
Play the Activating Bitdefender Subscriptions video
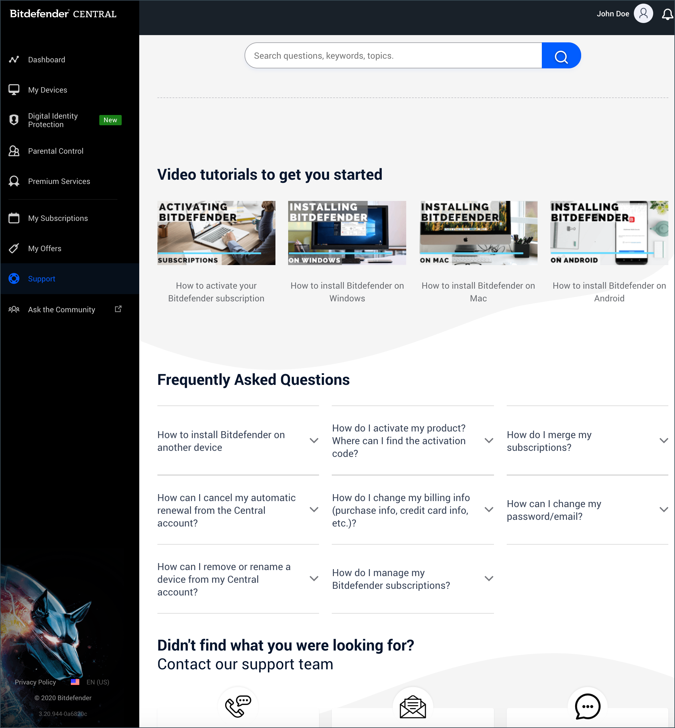click(216, 233)
